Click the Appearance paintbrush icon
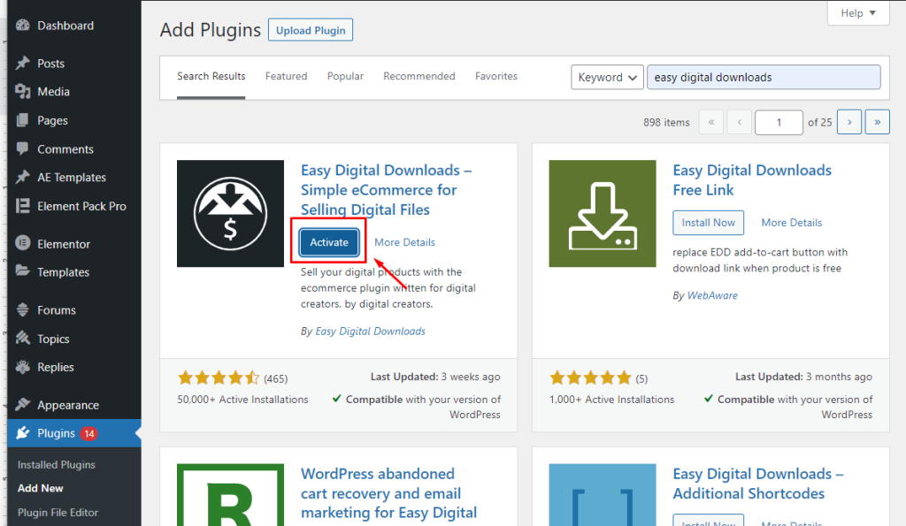This screenshot has width=906, height=526. (22, 405)
